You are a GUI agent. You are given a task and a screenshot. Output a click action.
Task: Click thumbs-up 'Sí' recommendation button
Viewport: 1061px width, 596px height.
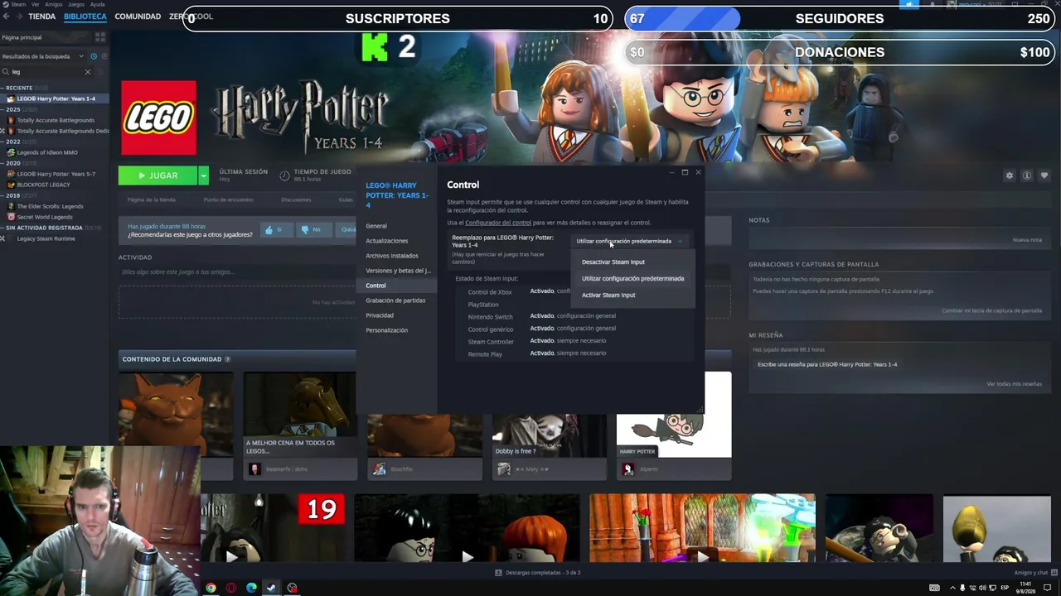tap(276, 229)
